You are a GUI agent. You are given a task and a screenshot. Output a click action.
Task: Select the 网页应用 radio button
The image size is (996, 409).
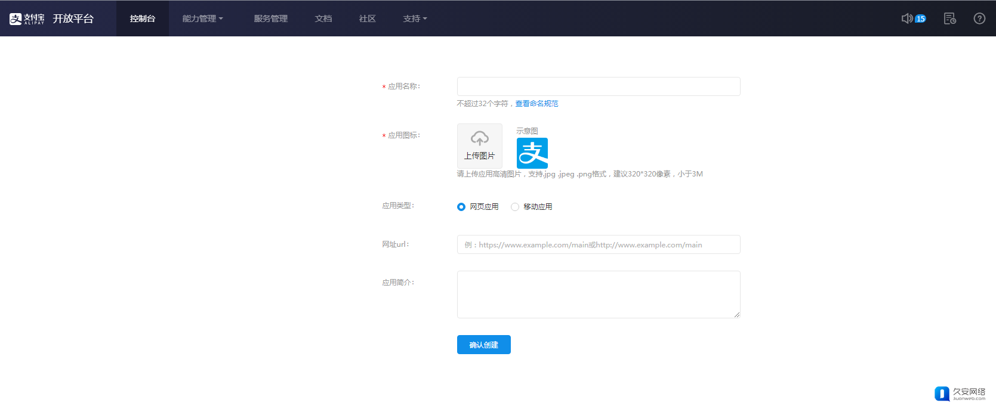[x=461, y=207]
